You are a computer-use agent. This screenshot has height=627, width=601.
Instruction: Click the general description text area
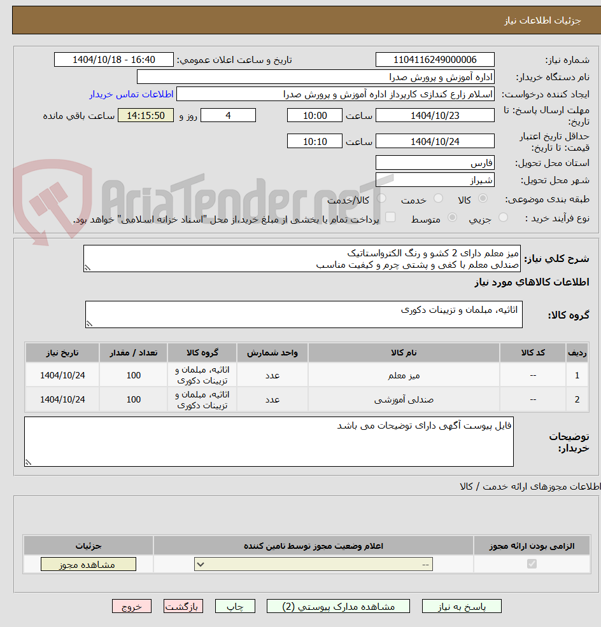(302, 259)
